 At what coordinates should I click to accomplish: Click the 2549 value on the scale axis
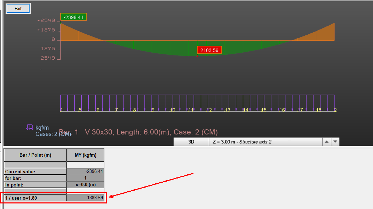click(49, 58)
